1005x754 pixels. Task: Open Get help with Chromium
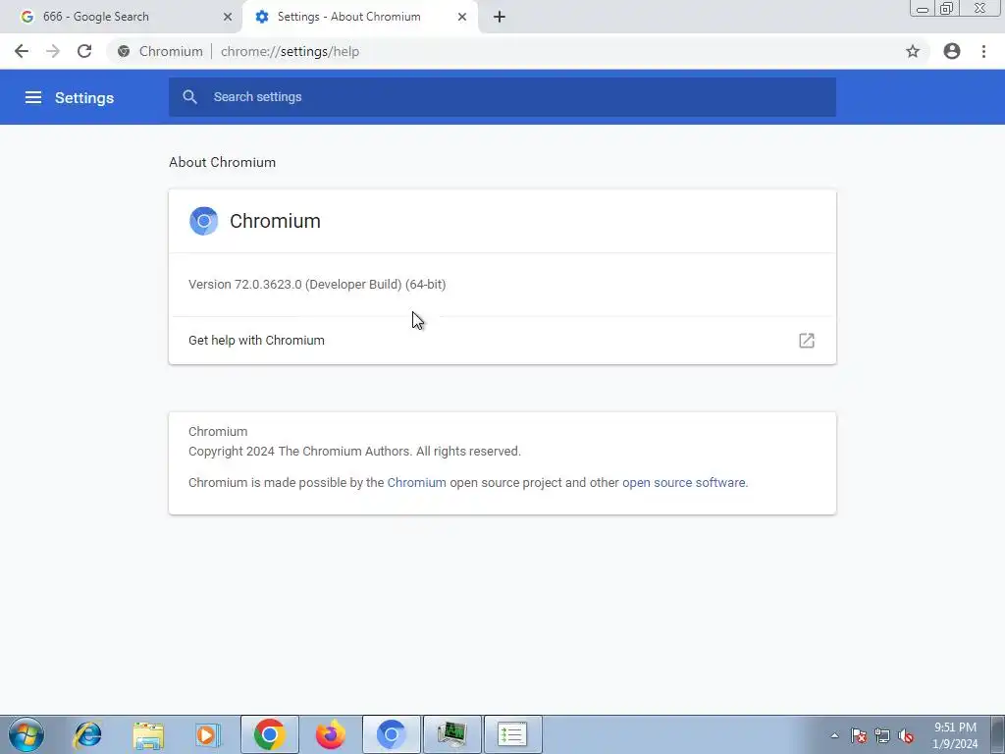[502, 341]
